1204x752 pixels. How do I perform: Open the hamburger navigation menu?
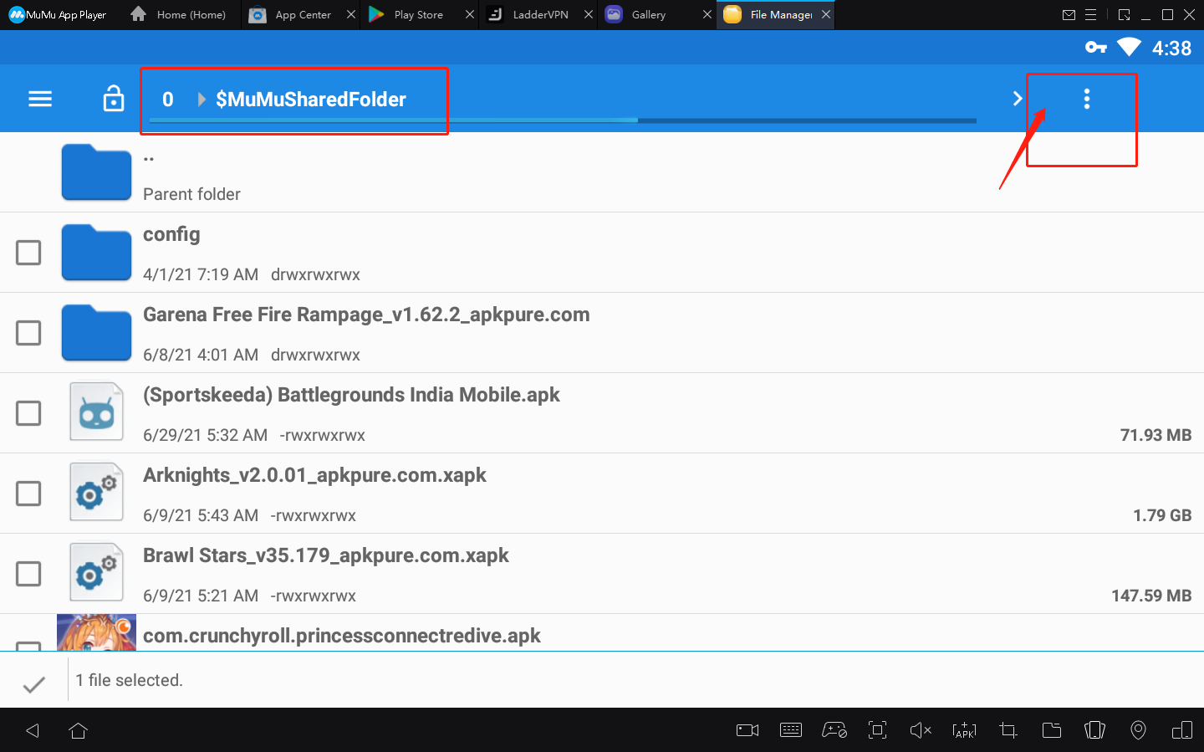coord(40,99)
